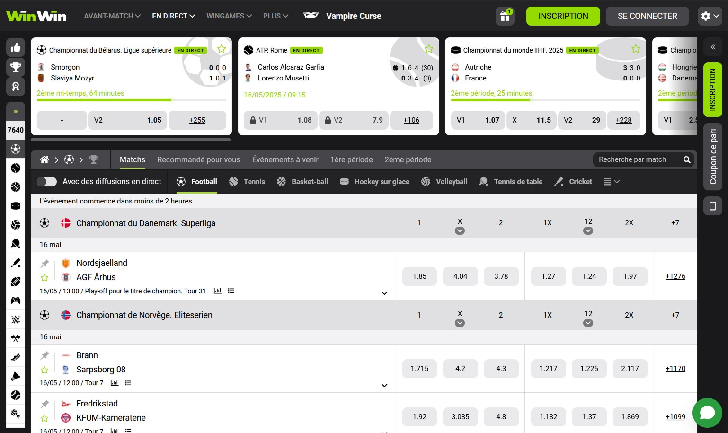Open the vertical INSCRIPTION side tab
The width and height of the screenshot is (728, 433).
(713, 89)
